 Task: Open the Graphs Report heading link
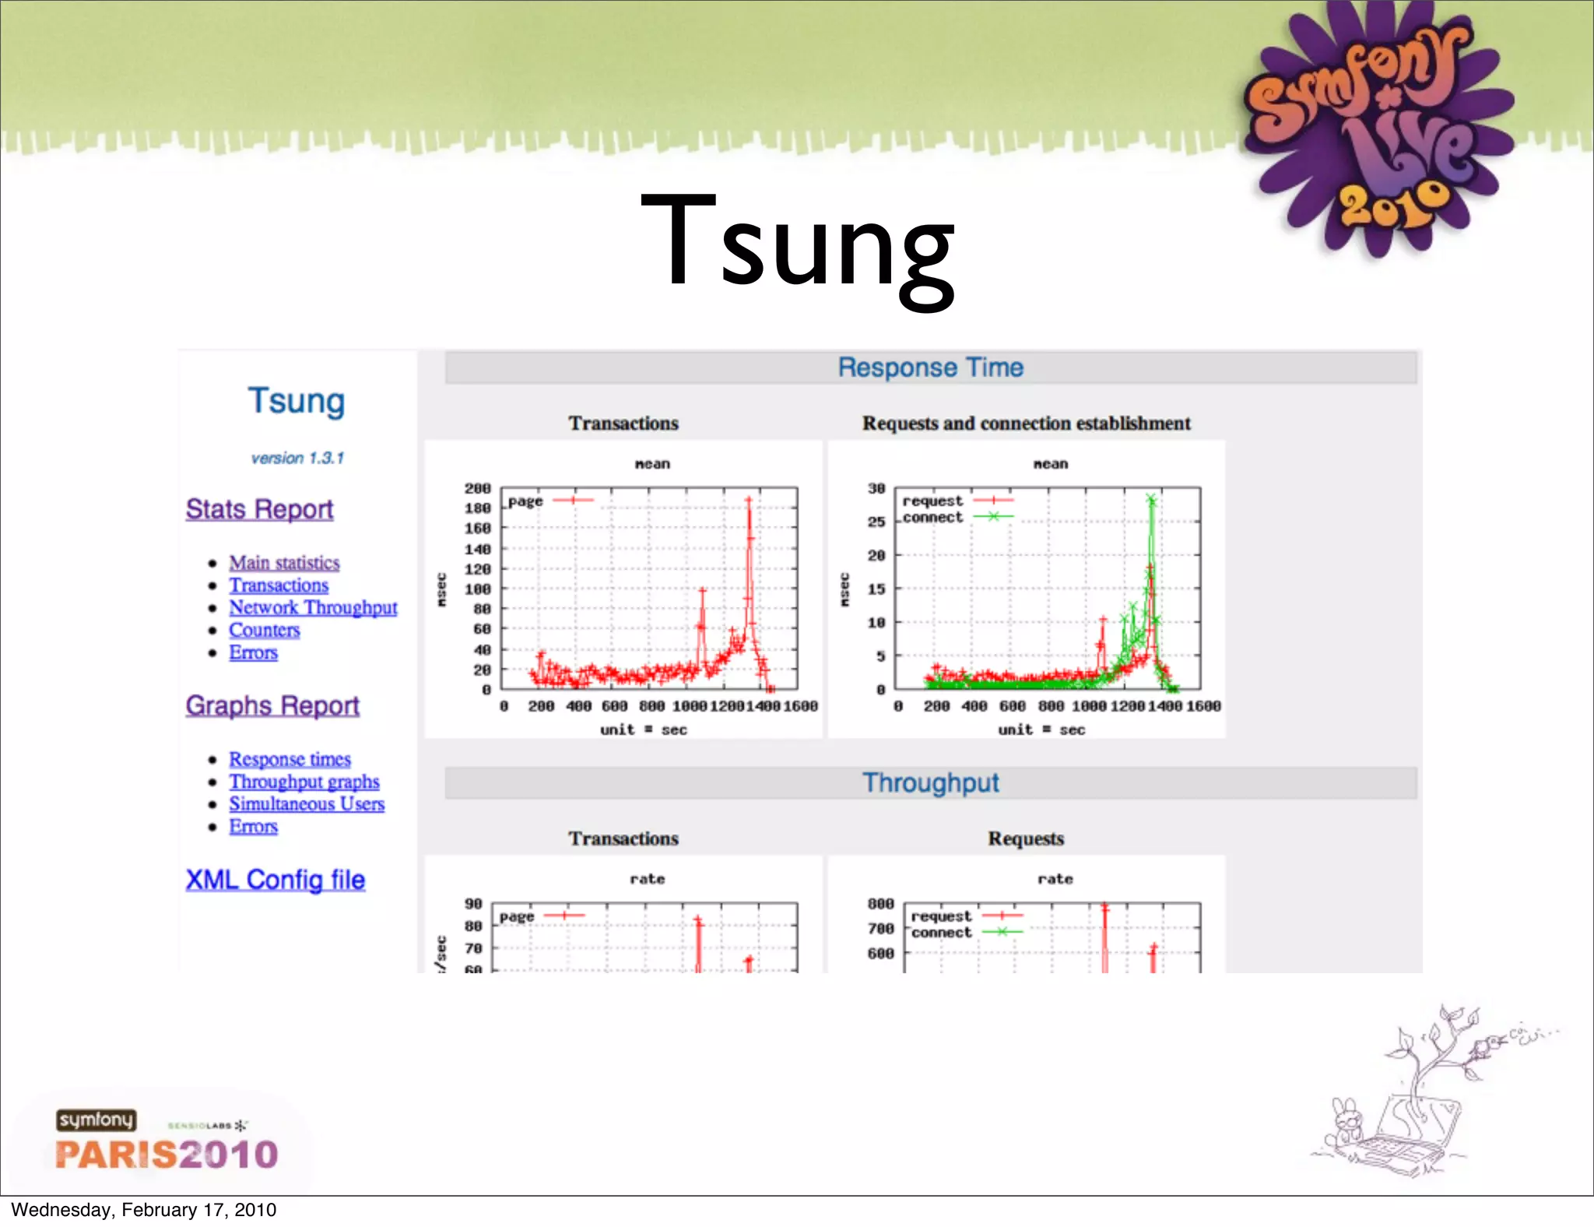tap(272, 705)
